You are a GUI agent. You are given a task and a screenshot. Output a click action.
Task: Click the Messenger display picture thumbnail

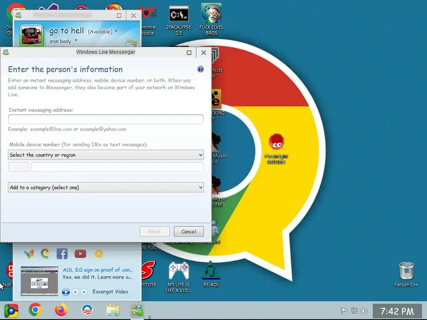tap(32, 35)
